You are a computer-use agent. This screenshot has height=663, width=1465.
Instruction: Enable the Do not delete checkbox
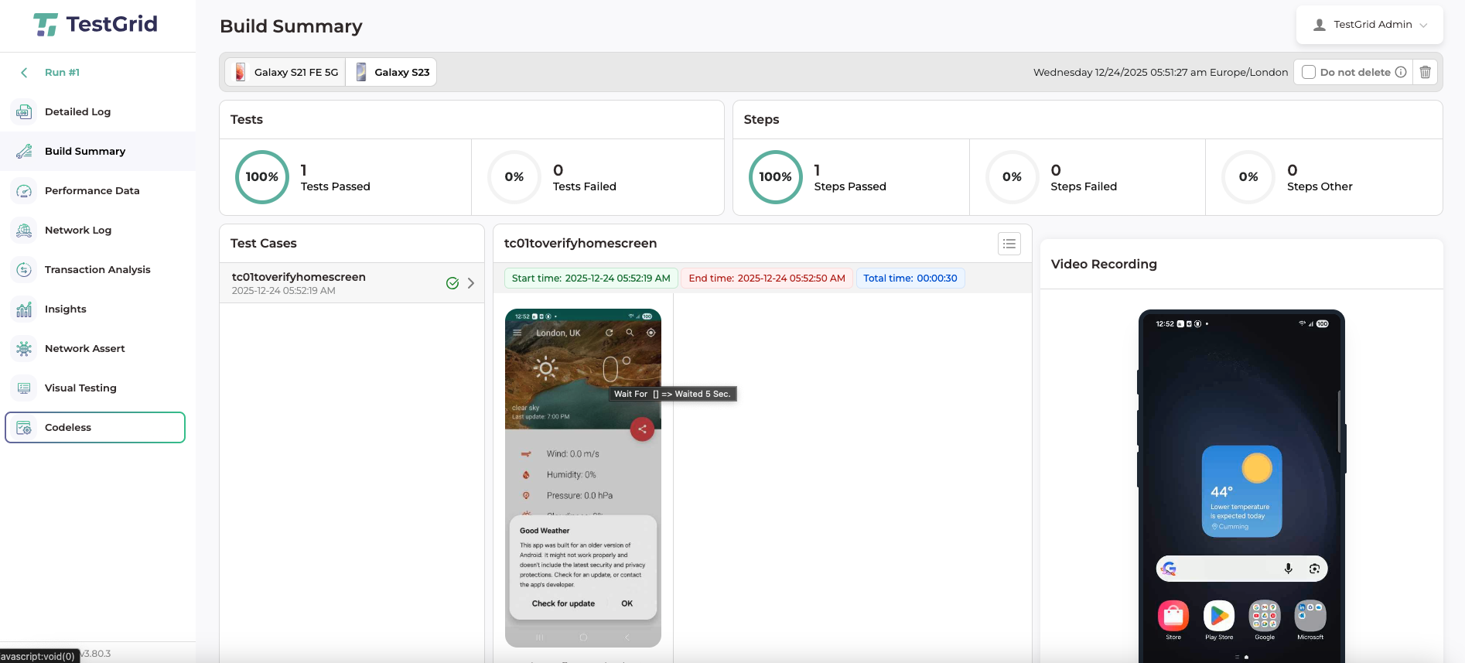(x=1309, y=72)
